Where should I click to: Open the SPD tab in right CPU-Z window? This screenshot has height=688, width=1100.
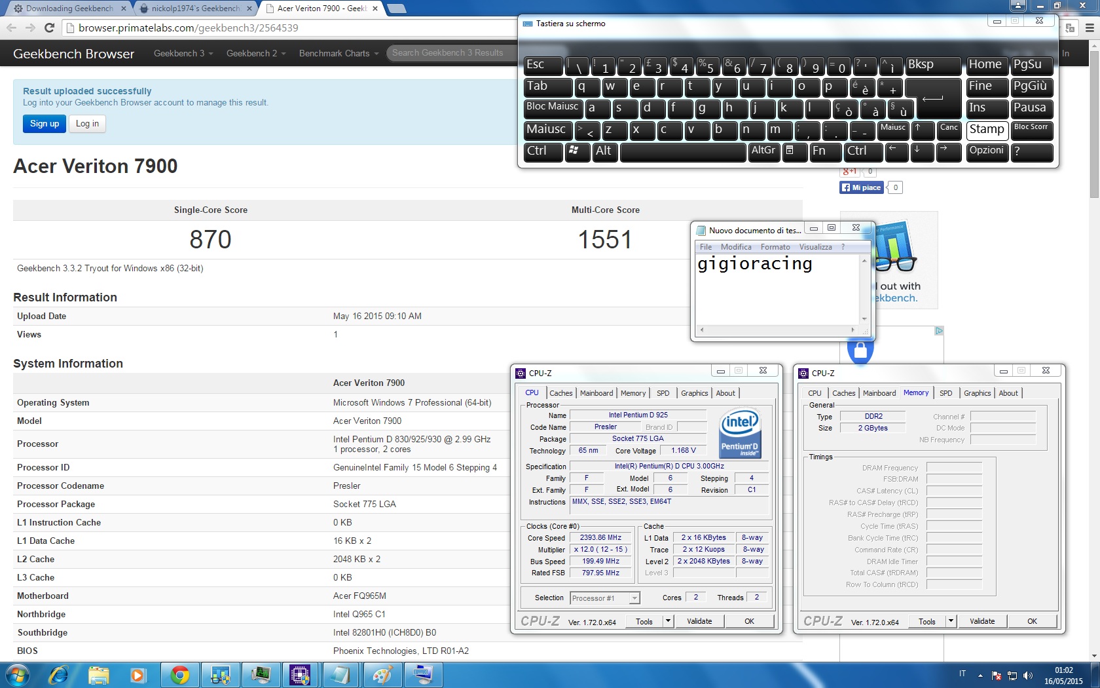pos(946,393)
